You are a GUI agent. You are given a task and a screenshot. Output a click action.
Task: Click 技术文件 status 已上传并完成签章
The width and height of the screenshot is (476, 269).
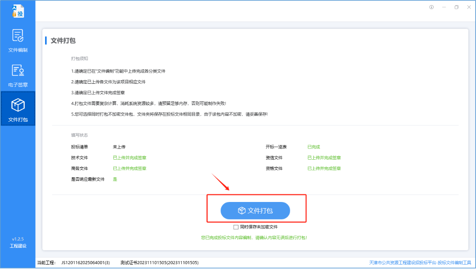130,158
